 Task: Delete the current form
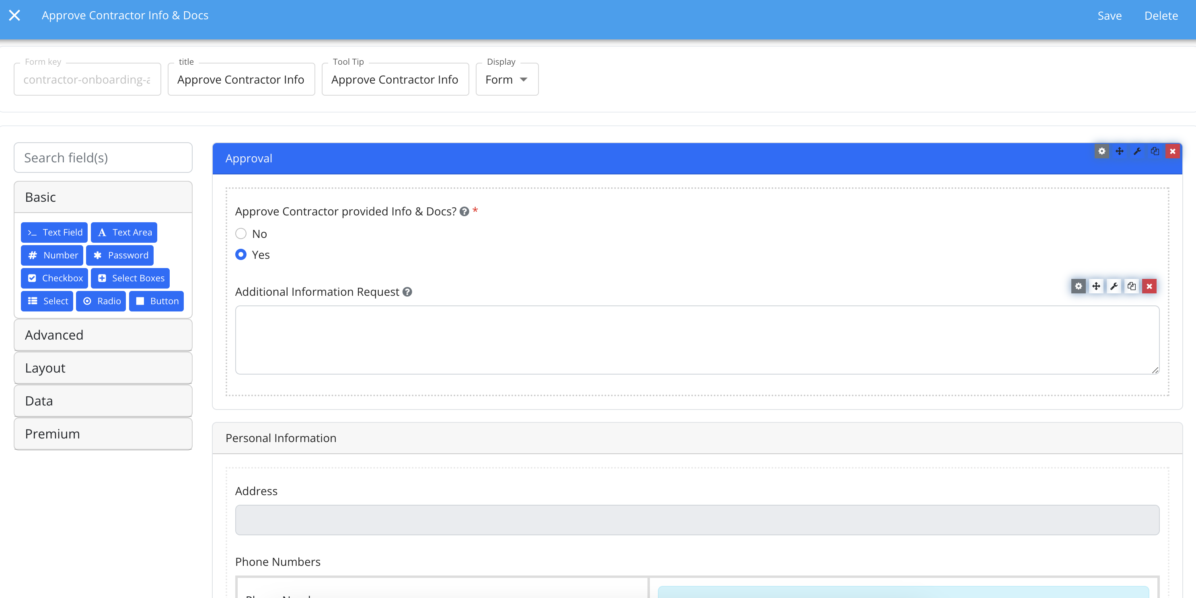pos(1161,15)
